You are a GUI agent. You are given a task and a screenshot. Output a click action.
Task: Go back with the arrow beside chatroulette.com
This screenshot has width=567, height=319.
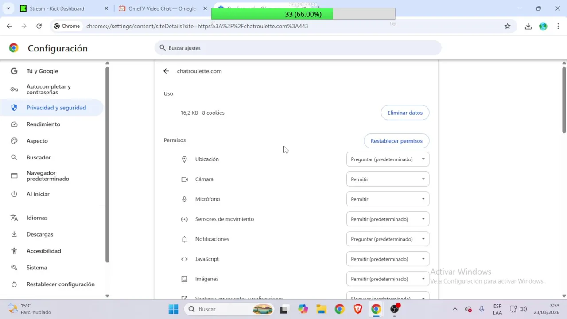point(166,71)
